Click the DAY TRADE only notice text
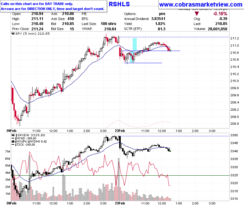 tap(37, 4)
